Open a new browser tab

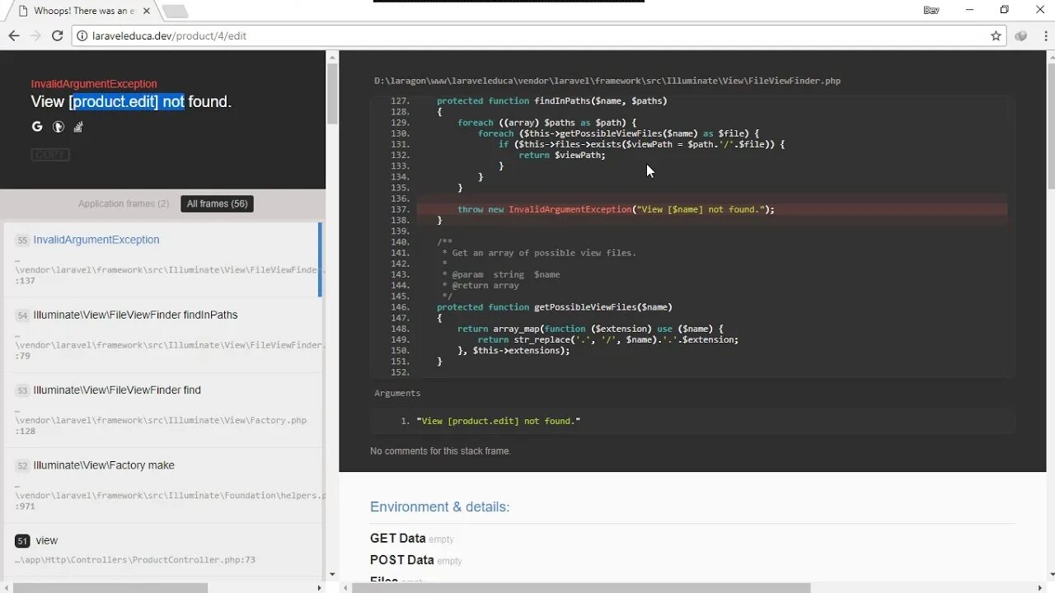click(175, 12)
